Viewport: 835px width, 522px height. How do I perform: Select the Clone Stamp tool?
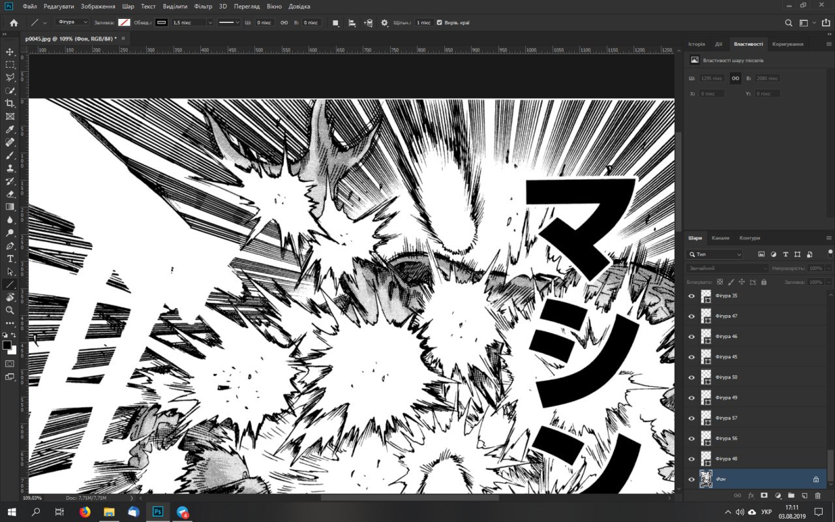(x=10, y=168)
